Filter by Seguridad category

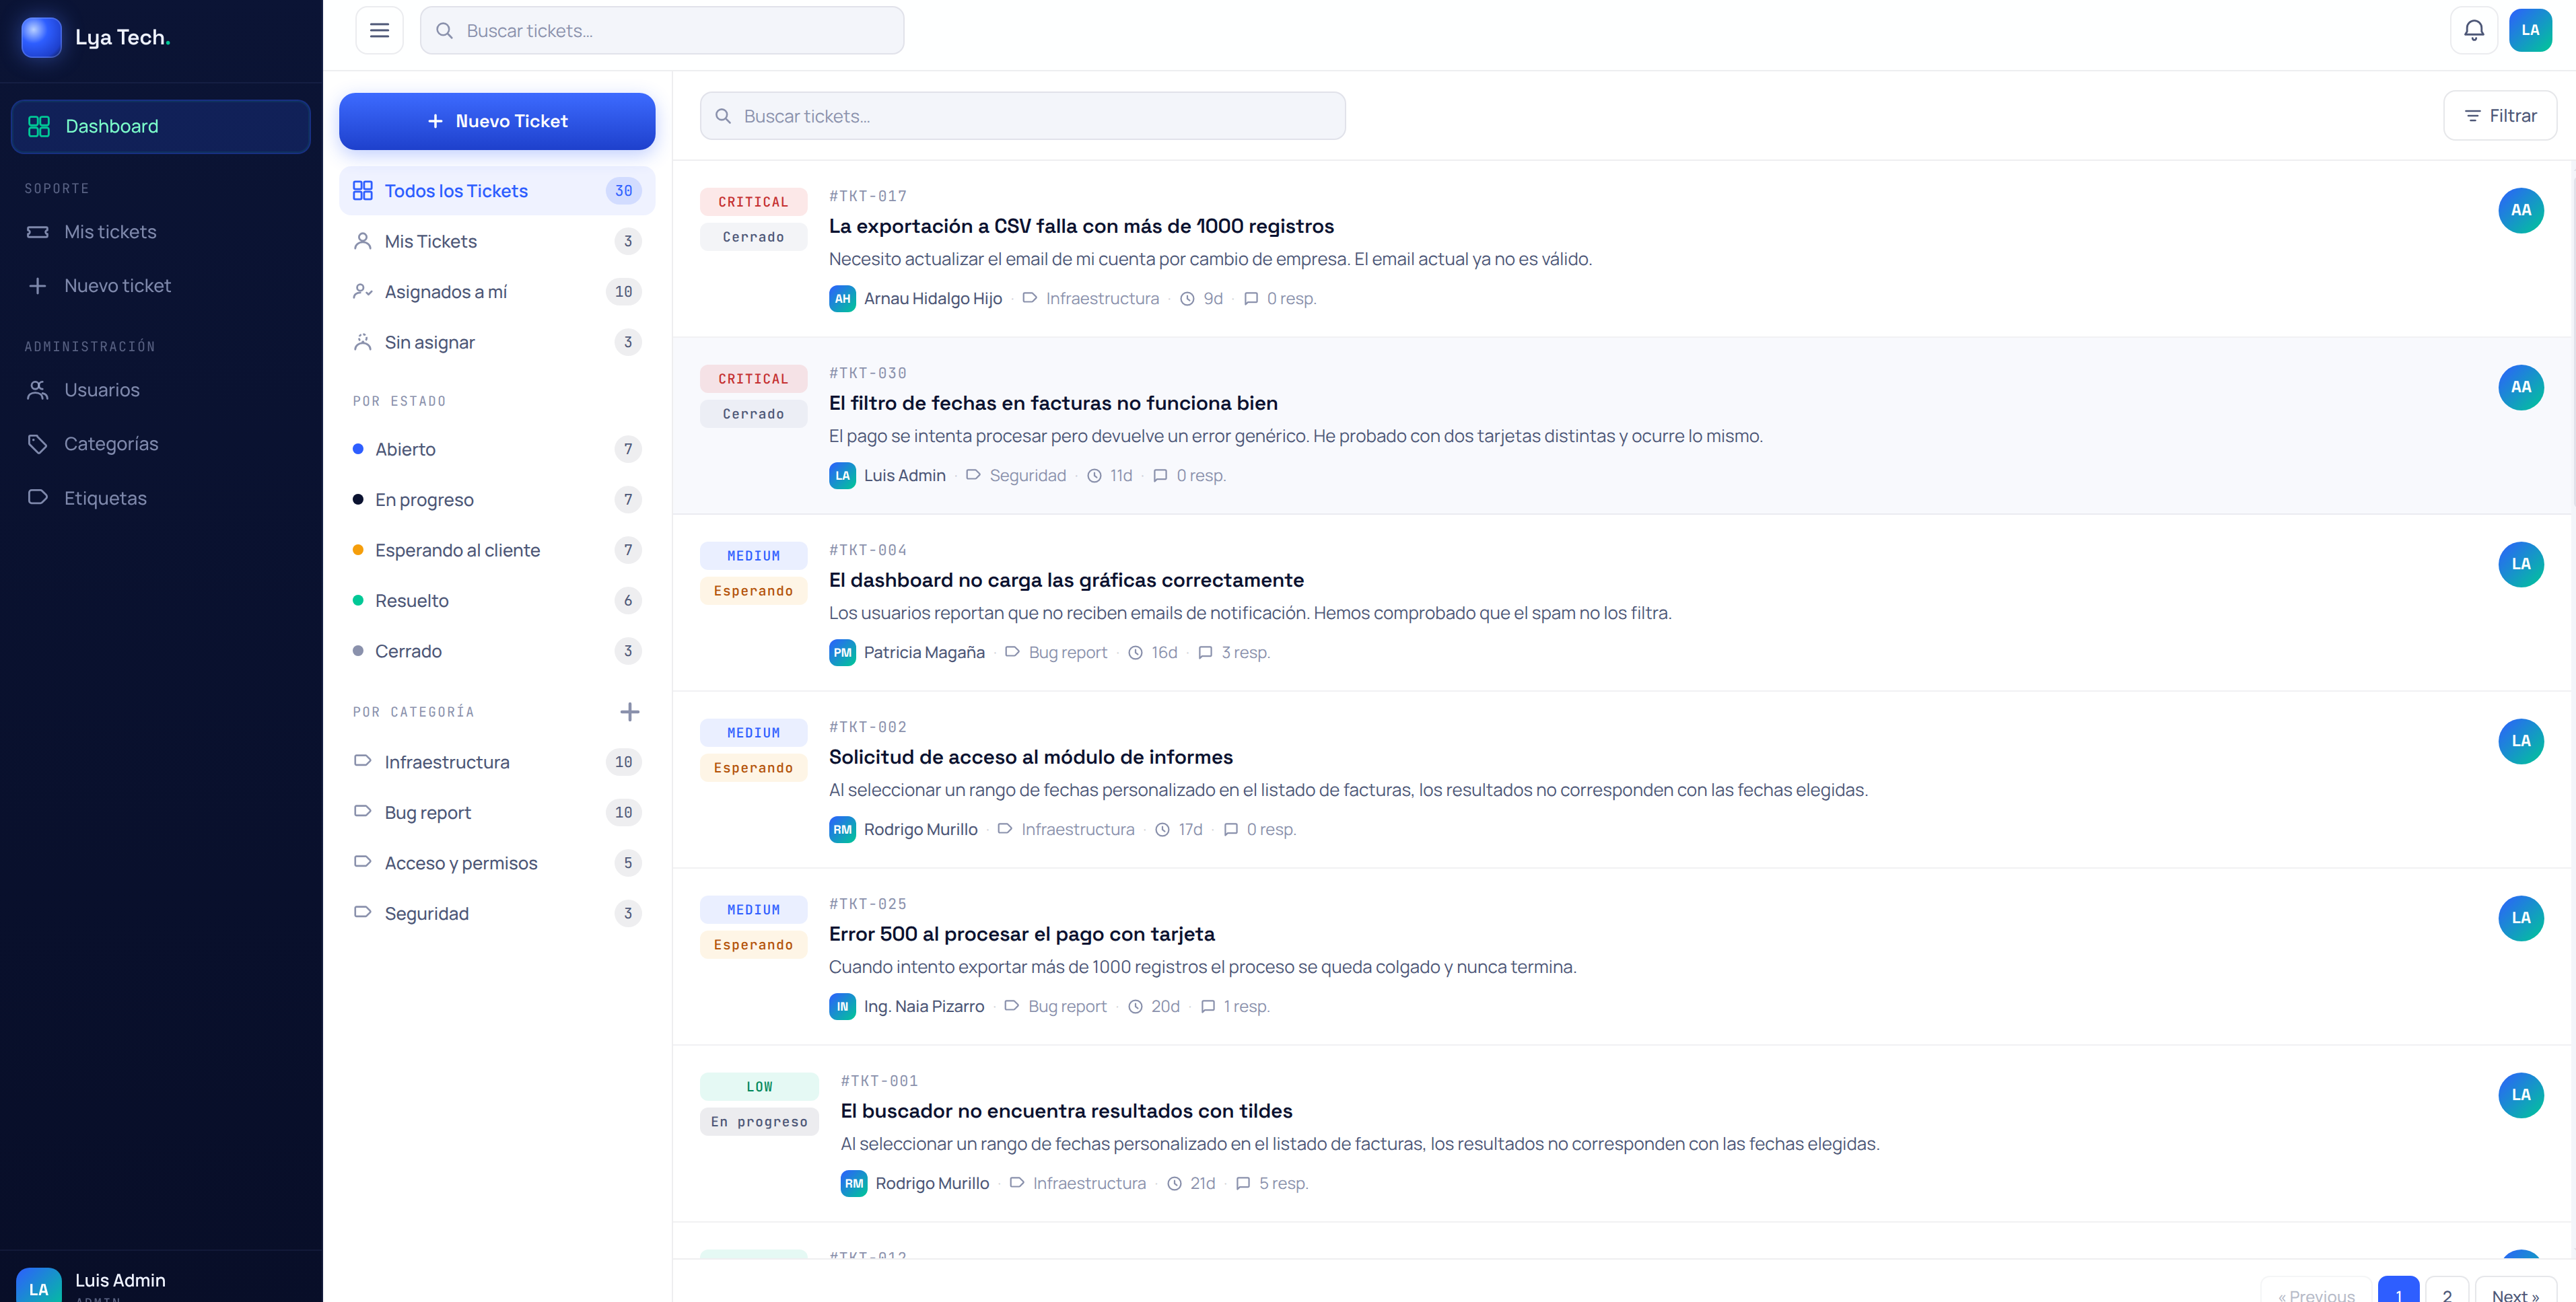click(x=497, y=914)
